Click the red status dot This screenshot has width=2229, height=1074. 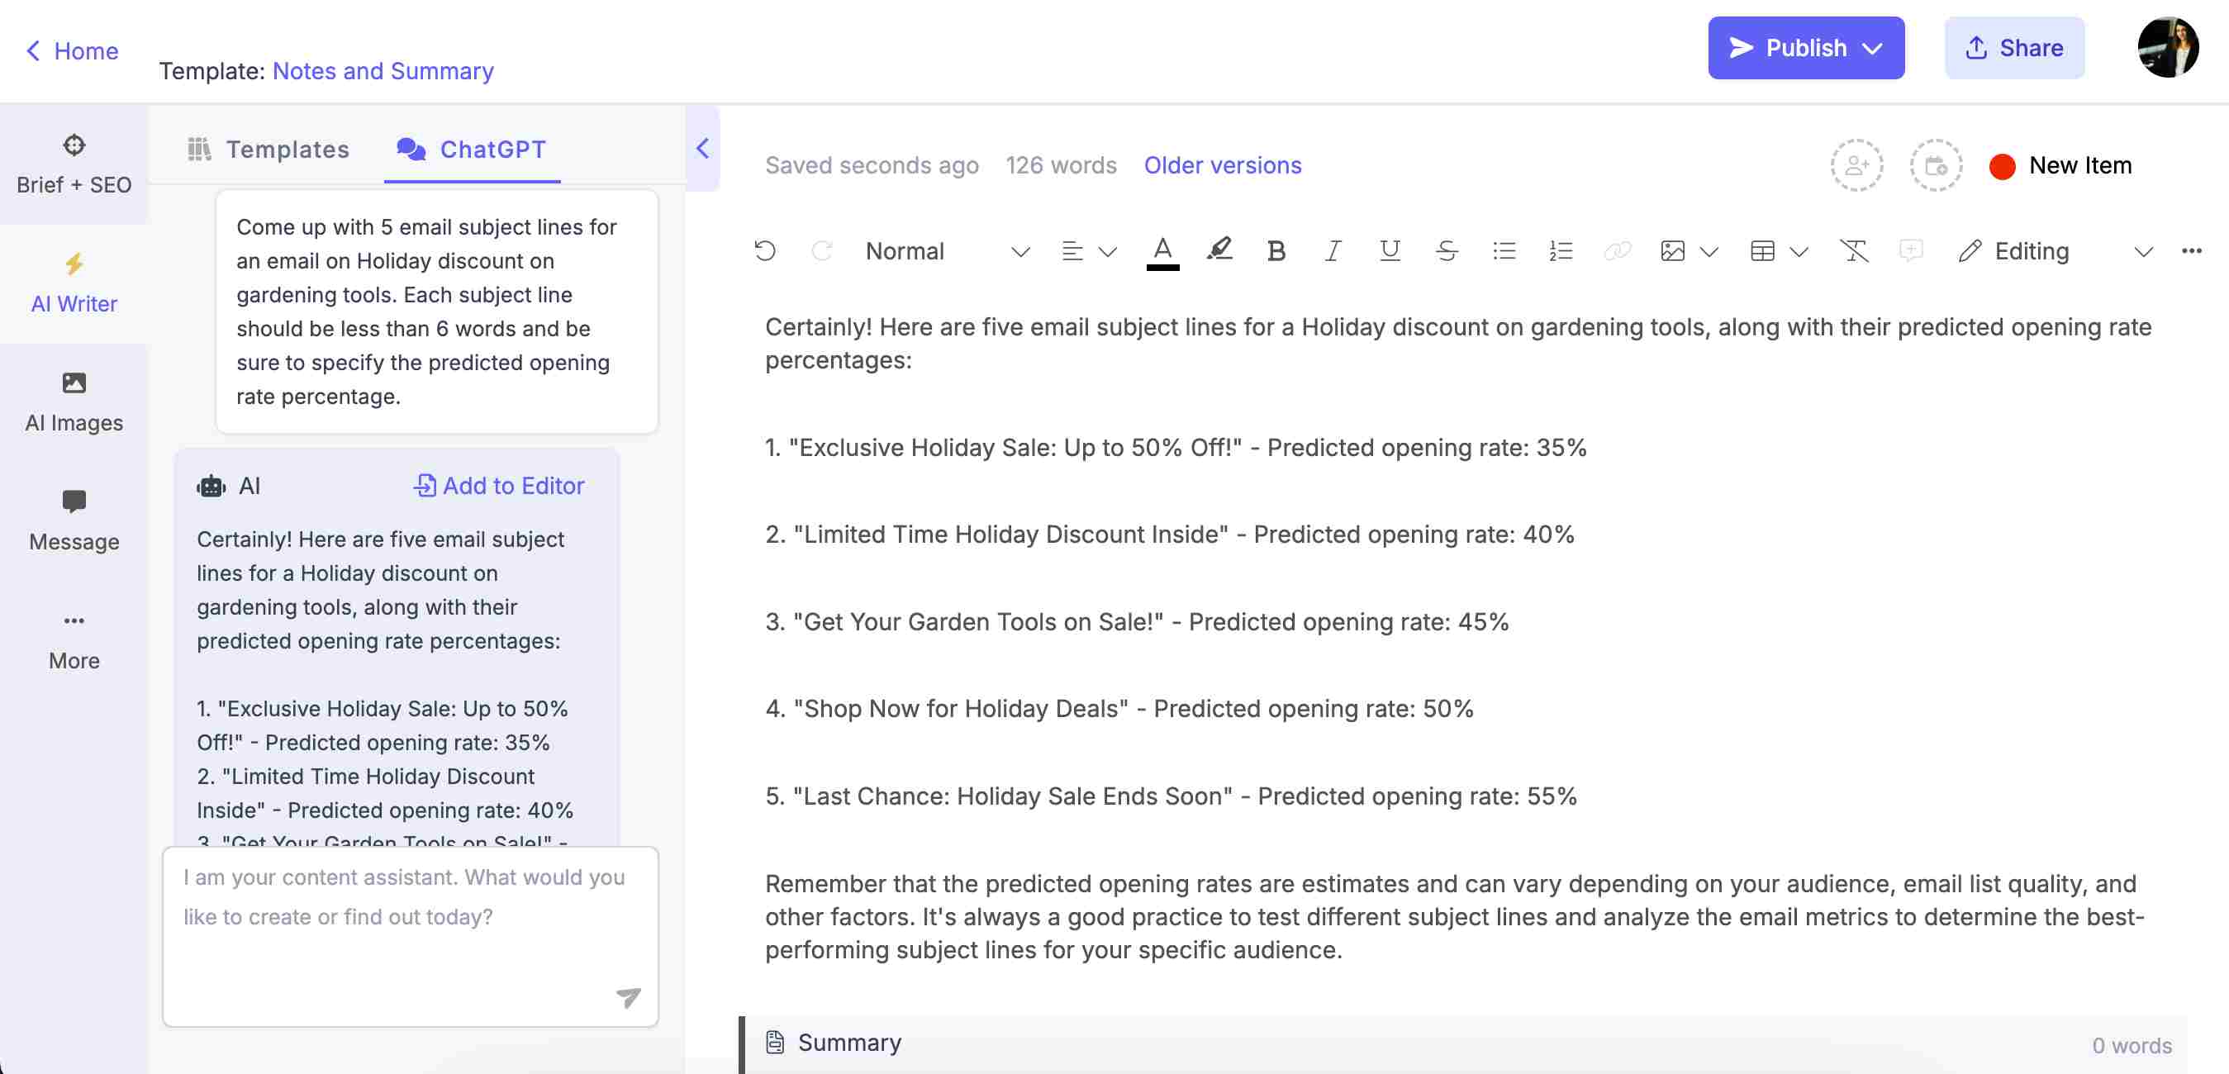pos(2002,166)
